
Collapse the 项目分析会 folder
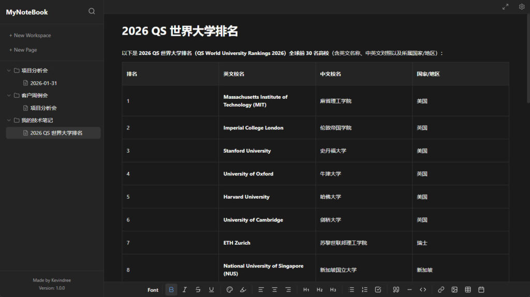[9, 70]
